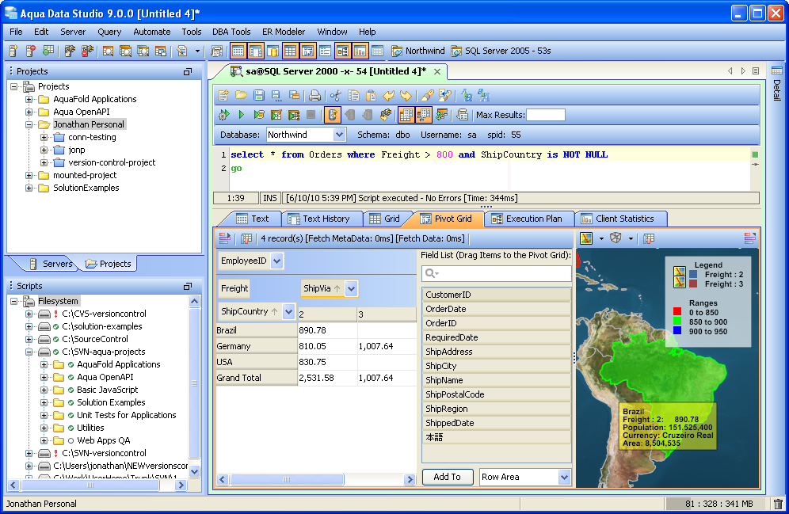Click the database cylinder icon in main toolbar
The width and height of the screenshot is (789, 514).
(273, 51)
